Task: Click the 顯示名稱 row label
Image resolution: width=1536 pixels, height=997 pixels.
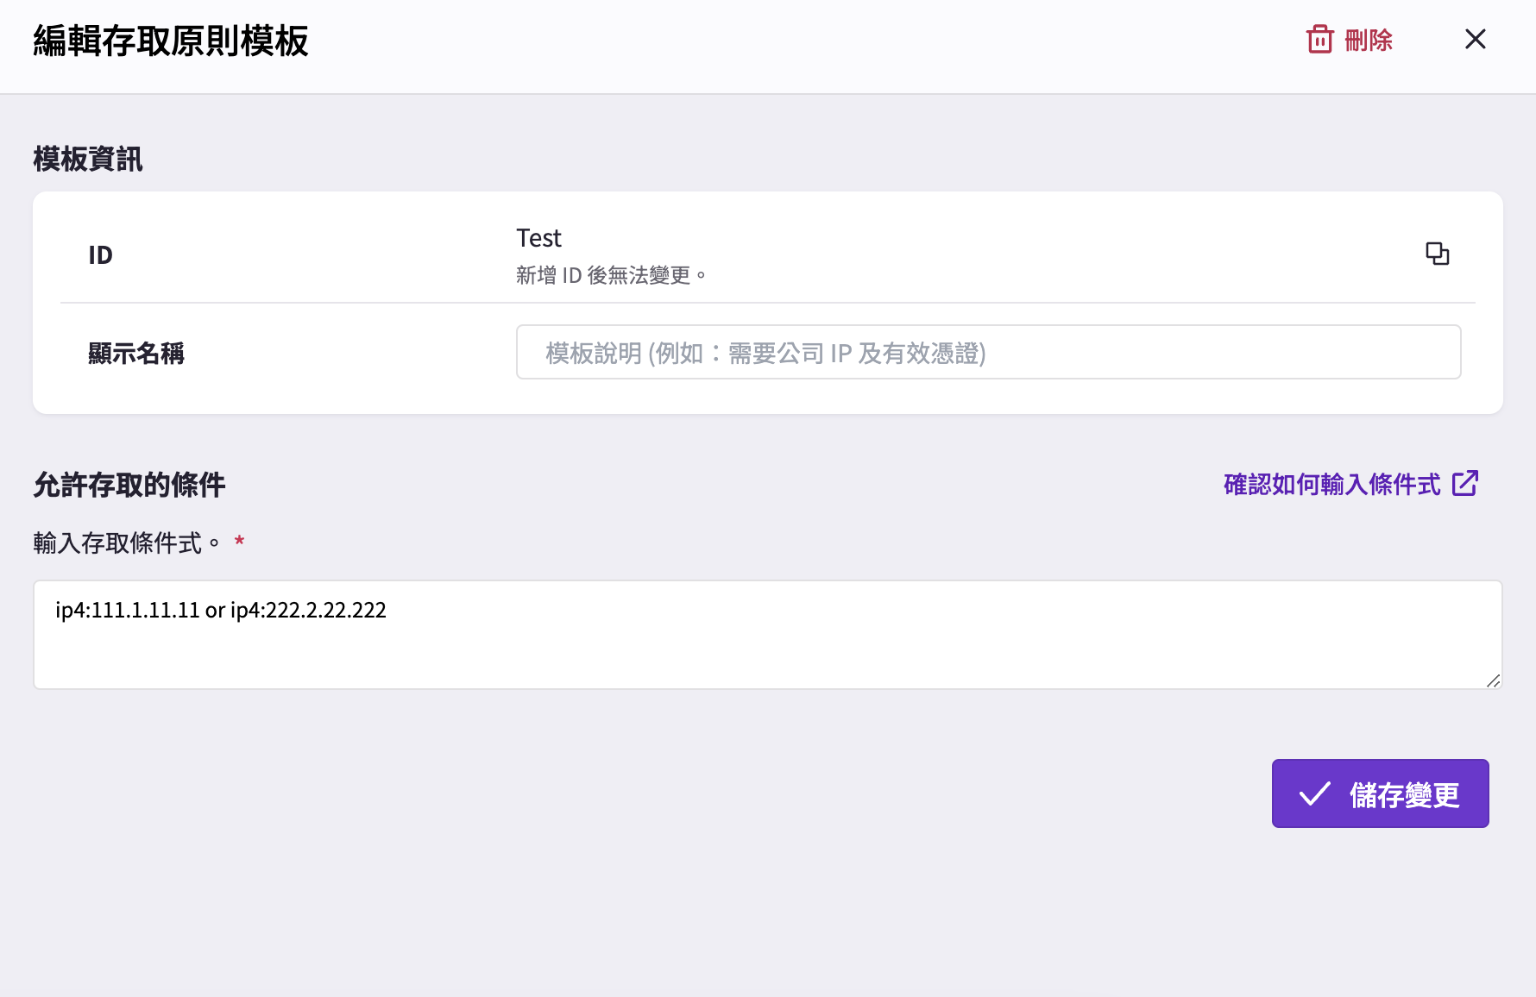Action: pyautogui.click(x=136, y=353)
